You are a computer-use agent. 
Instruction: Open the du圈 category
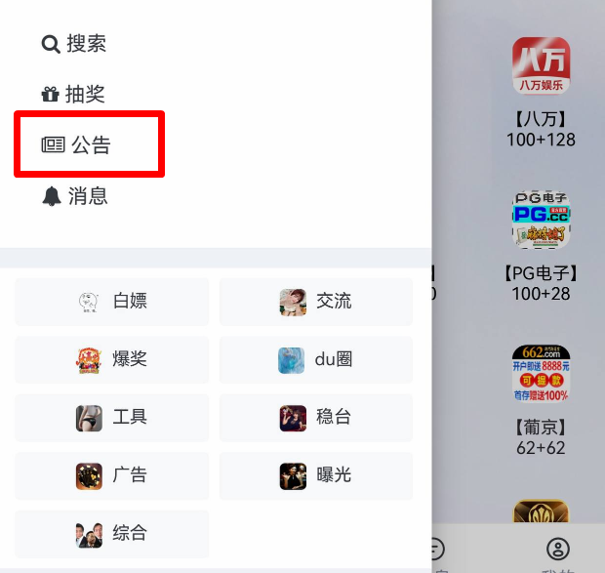tap(316, 359)
